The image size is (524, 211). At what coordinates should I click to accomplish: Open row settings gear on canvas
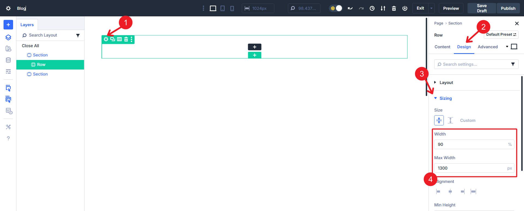pos(106,39)
